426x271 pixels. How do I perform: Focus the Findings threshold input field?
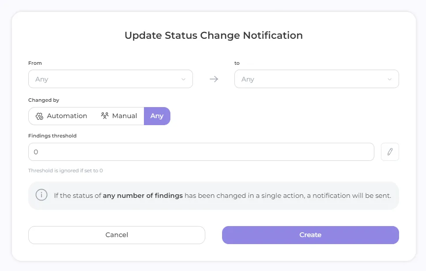201,152
